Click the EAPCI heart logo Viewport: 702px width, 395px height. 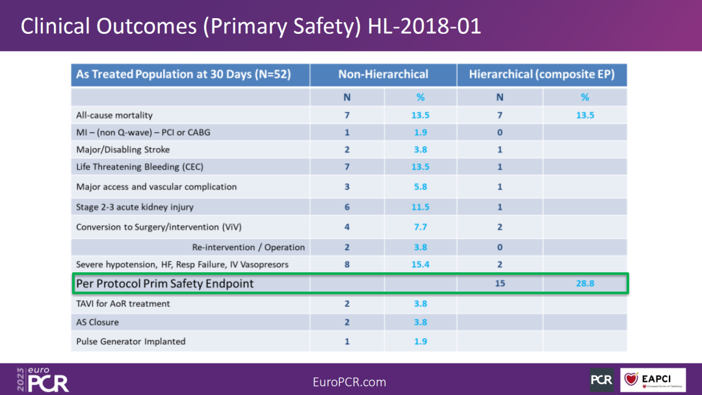click(x=653, y=380)
